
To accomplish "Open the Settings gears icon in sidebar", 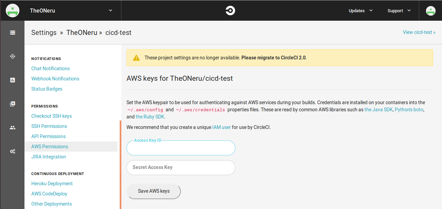I will click(13, 151).
